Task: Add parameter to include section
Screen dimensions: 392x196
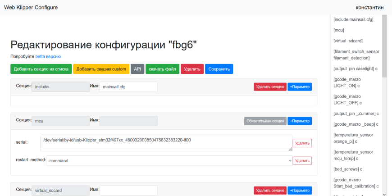Action: point(300,87)
